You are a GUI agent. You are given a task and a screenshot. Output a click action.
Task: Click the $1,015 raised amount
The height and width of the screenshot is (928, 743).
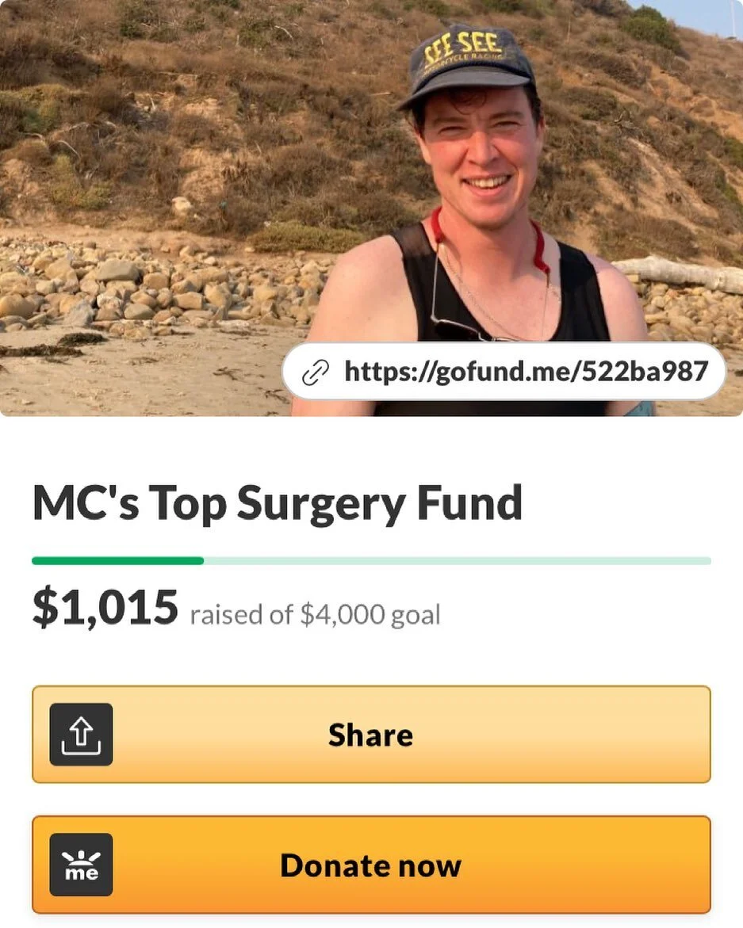coord(105,608)
